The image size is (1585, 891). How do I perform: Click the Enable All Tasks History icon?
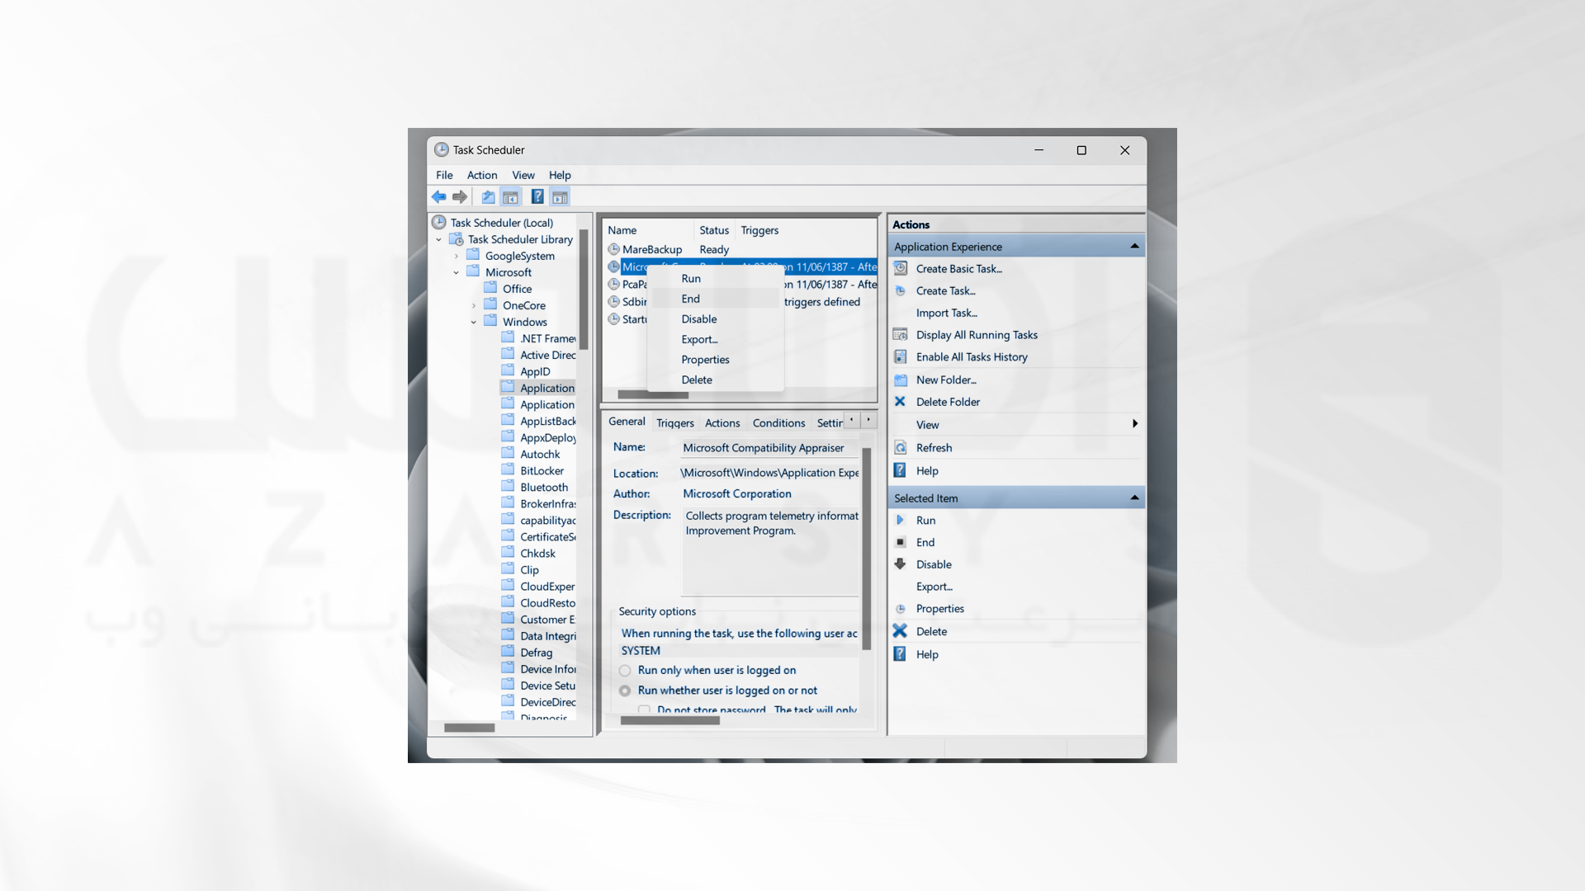click(x=901, y=357)
